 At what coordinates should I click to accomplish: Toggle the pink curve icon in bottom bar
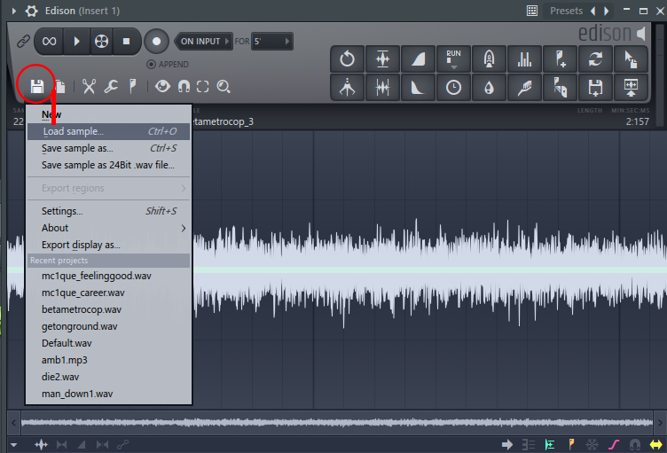(x=614, y=445)
